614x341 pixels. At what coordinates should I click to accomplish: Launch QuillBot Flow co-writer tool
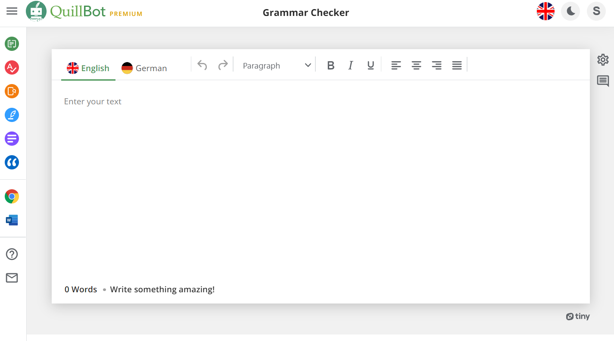[12, 115]
